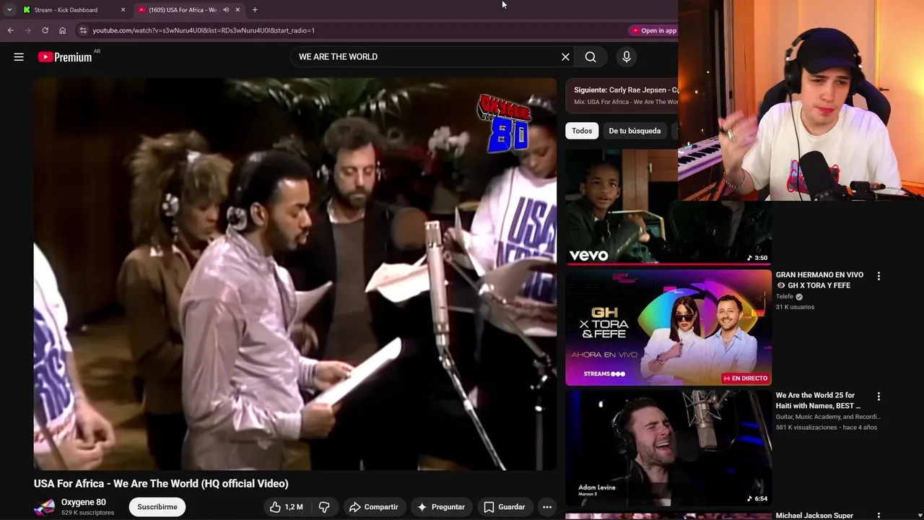Image resolution: width=924 pixels, height=520 pixels.
Task: Go to YouTube Premium home logo
Action: click(x=66, y=57)
